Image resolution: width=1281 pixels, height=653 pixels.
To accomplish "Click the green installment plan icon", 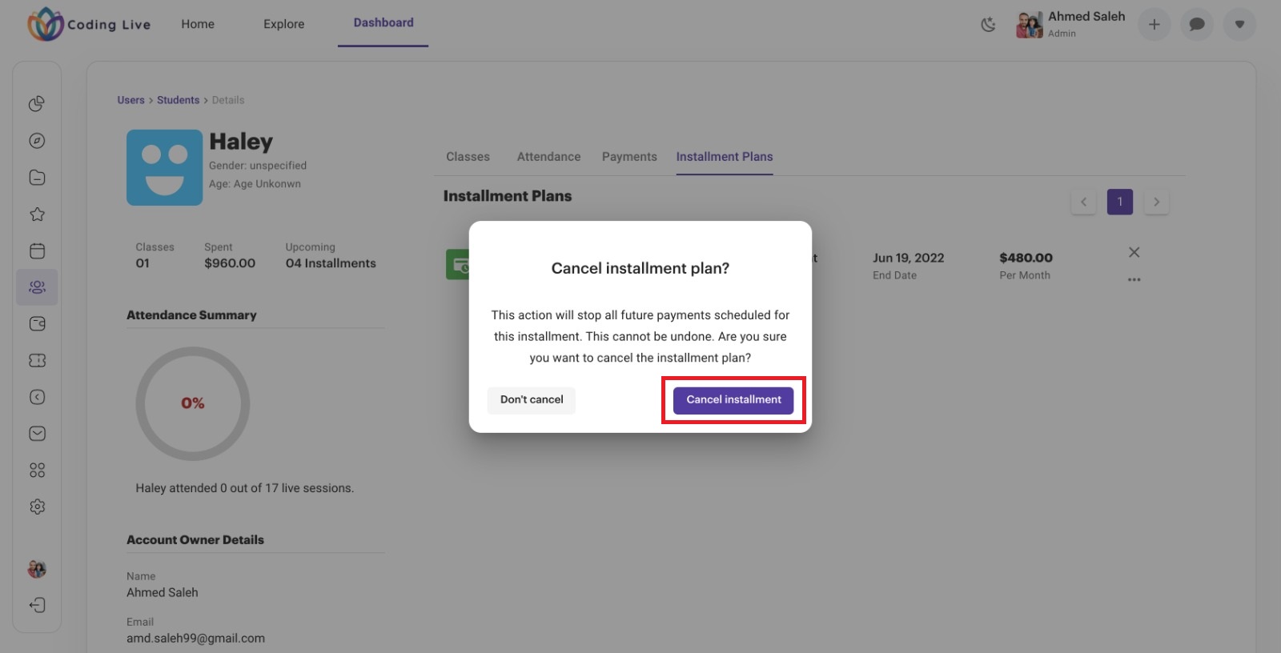I will (x=458, y=265).
